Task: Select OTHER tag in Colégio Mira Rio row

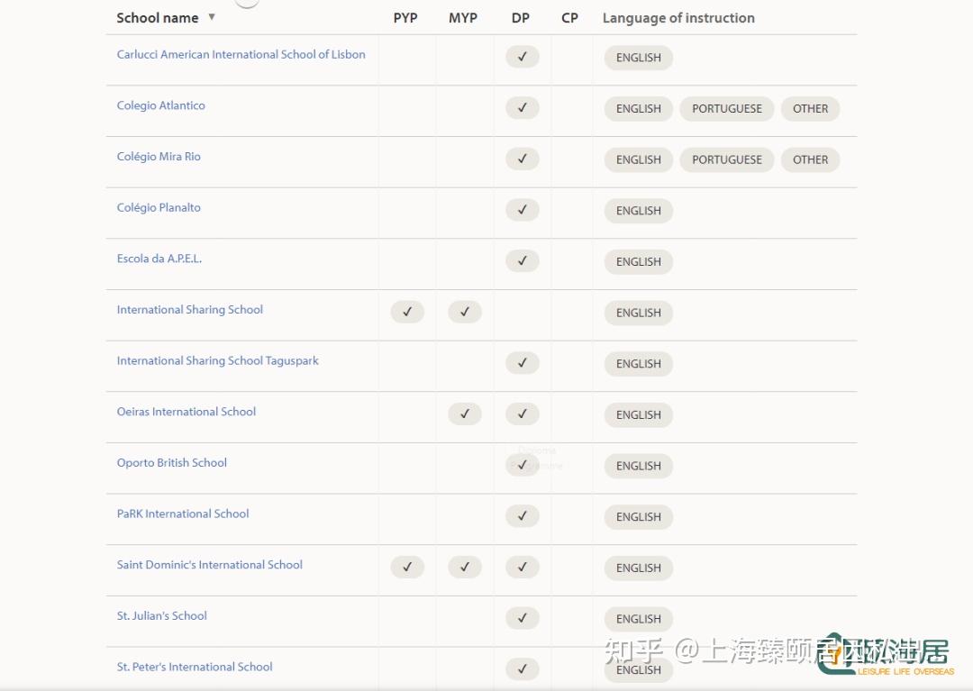Action: pos(810,159)
